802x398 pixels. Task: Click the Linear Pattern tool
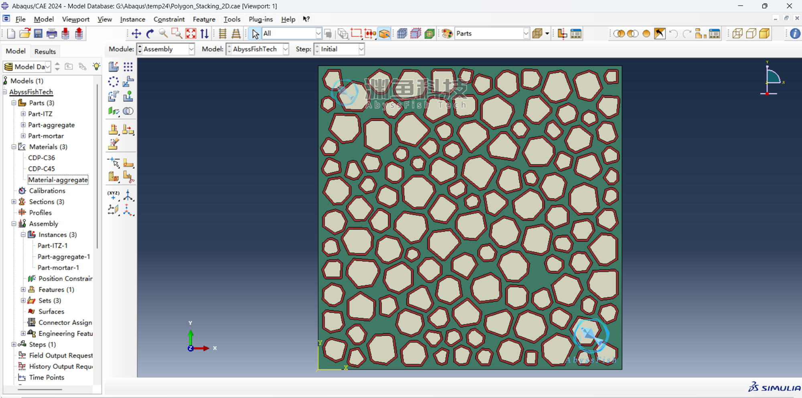[128, 67]
